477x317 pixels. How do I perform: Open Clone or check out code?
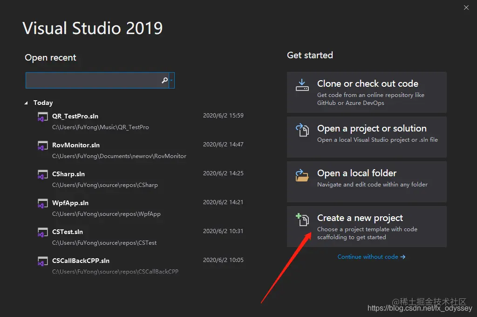pos(367,92)
